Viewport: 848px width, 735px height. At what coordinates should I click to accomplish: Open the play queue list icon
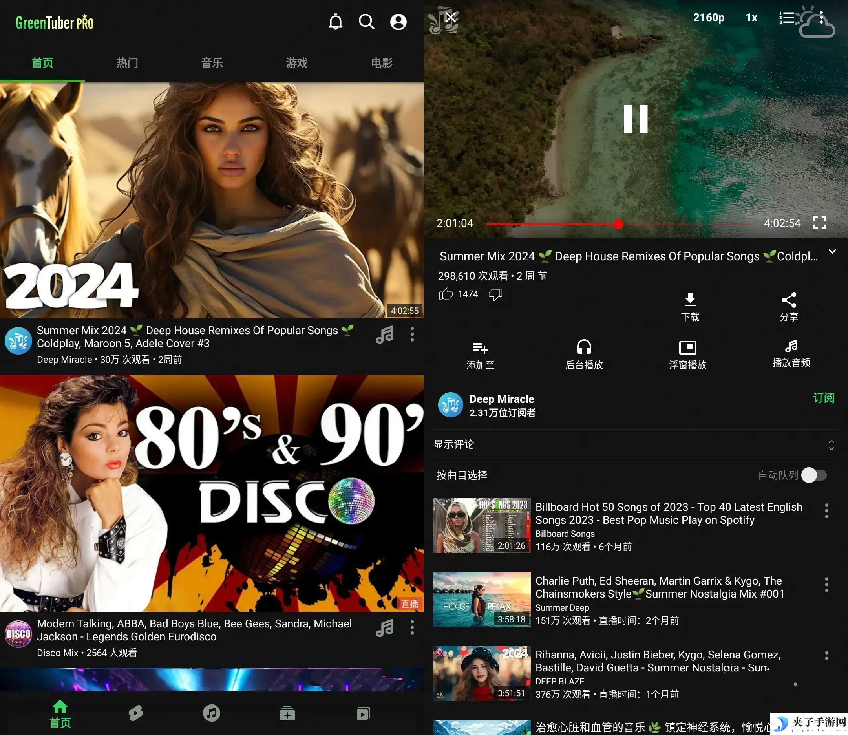coord(786,18)
